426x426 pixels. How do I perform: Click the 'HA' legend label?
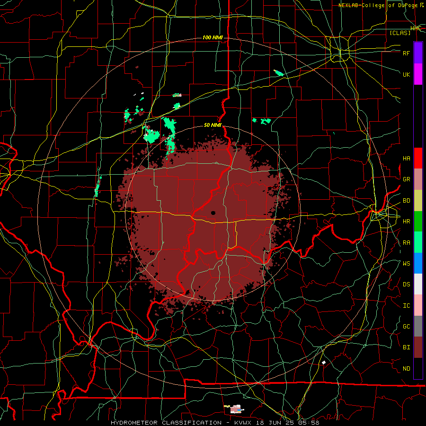(406, 159)
